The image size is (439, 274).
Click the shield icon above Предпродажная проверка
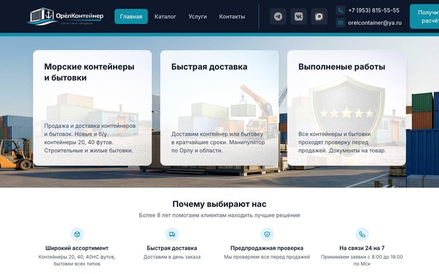point(267,234)
